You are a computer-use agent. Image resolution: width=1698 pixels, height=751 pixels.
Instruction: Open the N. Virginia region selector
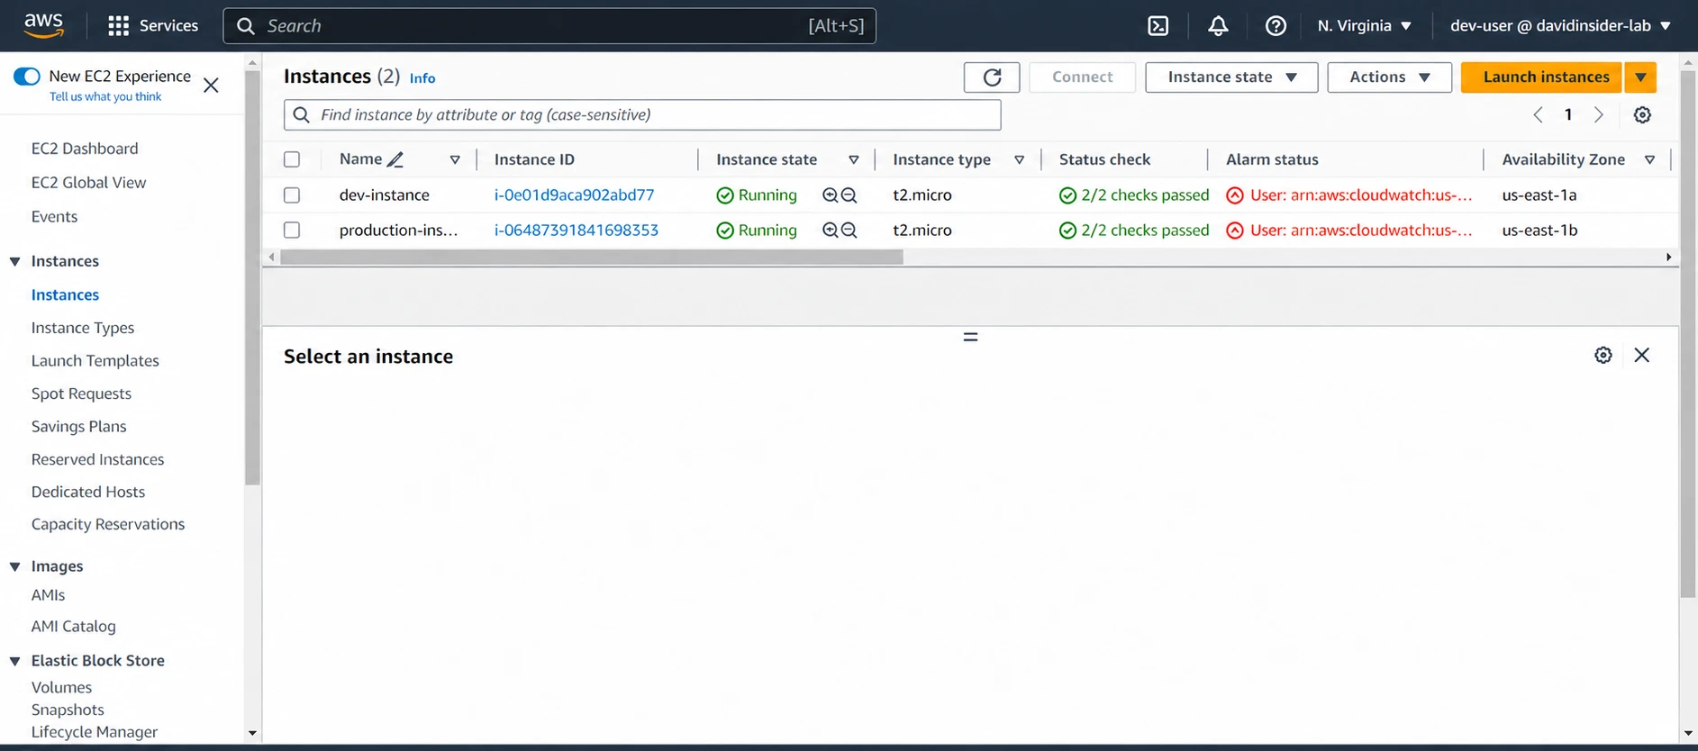[1364, 26]
